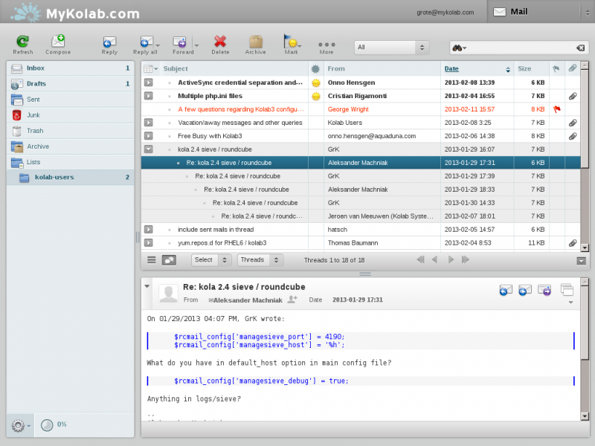Open the Trash folder

[71, 131]
